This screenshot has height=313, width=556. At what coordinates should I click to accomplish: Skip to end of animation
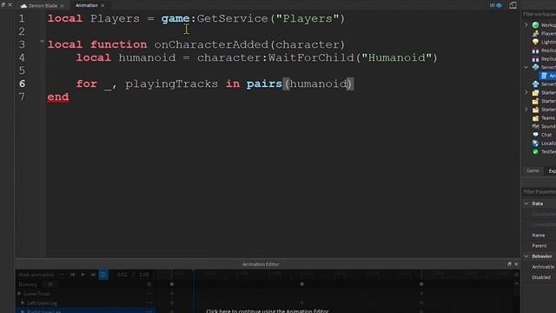click(93, 275)
